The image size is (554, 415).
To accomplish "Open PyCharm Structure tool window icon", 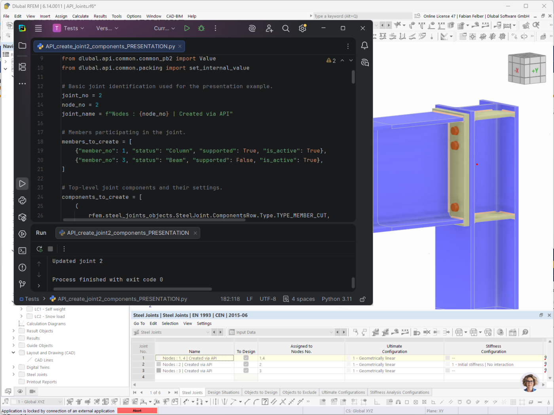I will tap(23, 67).
